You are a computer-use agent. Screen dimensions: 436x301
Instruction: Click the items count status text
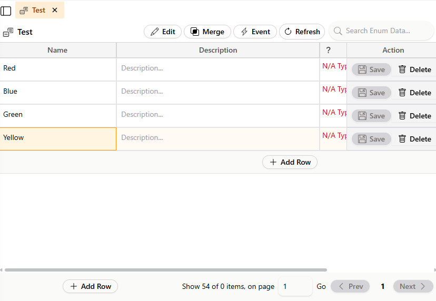point(228,287)
